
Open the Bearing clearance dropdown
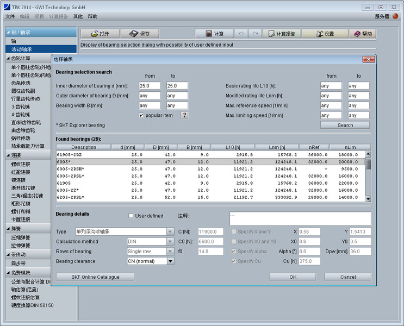[170, 261]
